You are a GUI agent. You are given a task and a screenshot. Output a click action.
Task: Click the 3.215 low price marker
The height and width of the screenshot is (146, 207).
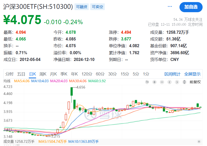(x=56, y=136)
